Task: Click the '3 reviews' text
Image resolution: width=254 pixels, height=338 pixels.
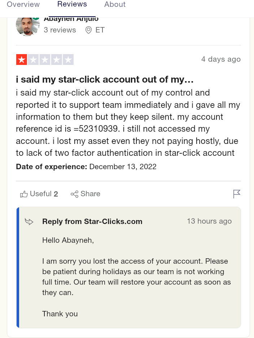Action: (x=60, y=30)
